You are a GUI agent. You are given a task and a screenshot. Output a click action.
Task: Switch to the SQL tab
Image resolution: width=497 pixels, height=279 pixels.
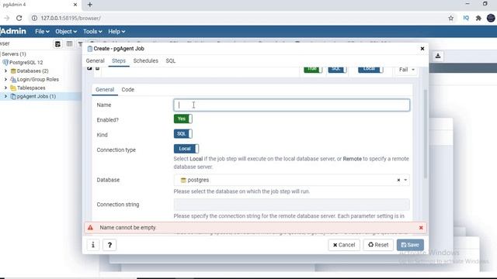171,60
